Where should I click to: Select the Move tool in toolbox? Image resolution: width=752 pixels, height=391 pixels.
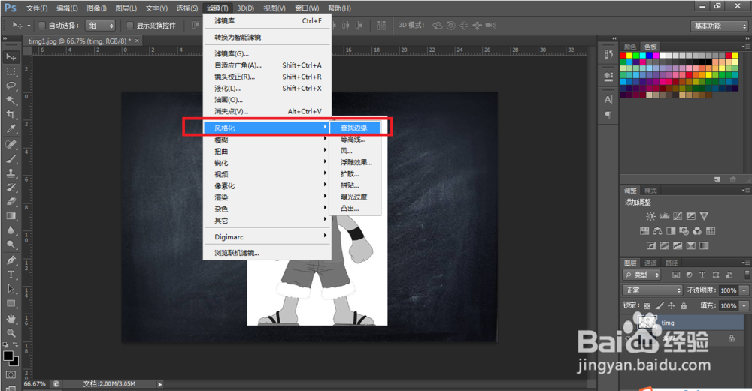click(11, 57)
